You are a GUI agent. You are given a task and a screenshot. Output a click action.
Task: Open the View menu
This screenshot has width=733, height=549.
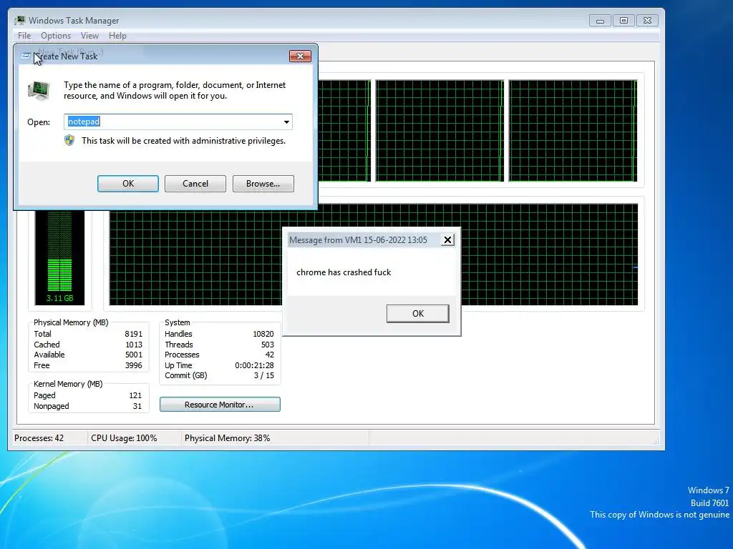click(x=89, y=36)
